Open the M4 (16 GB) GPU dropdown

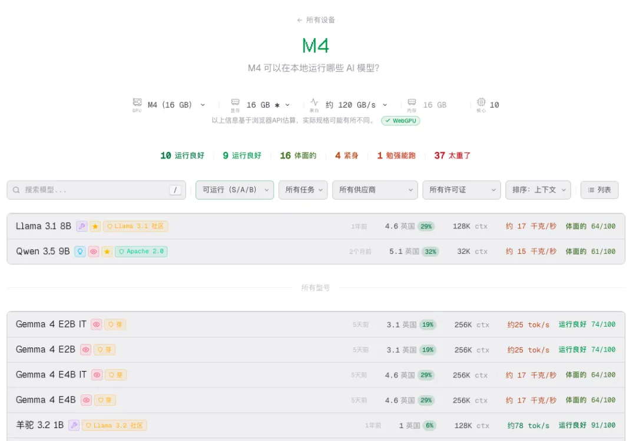(x=176, y=105)
